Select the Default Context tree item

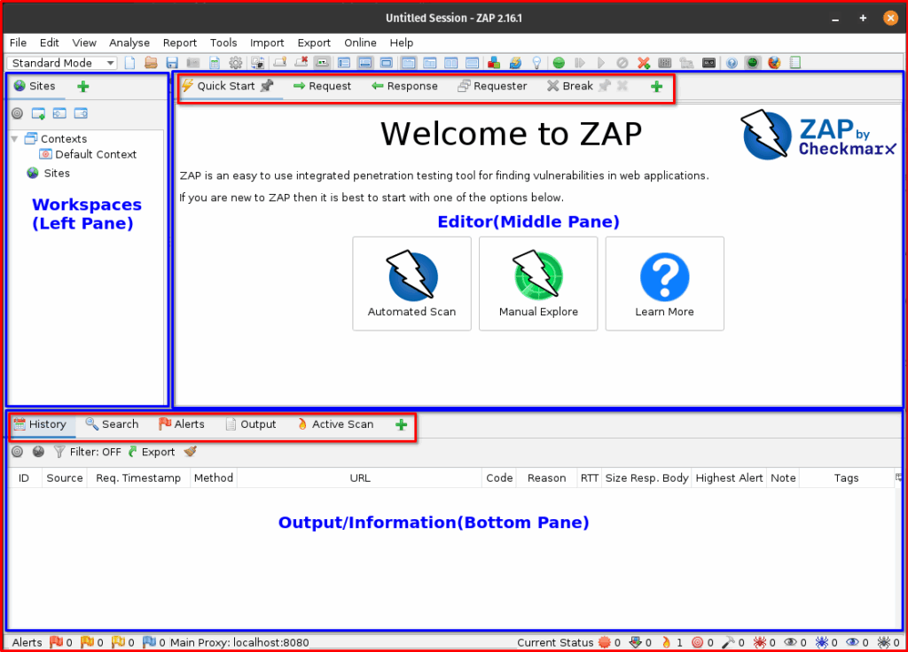point(88,154)
